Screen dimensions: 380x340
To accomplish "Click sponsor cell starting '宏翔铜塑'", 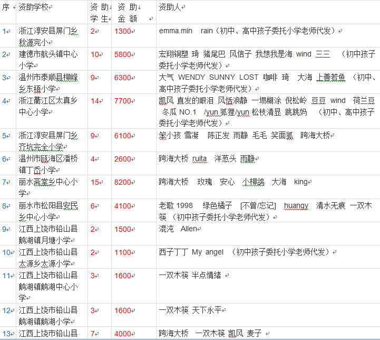I will pyautogui.click(x=267, y=60).
